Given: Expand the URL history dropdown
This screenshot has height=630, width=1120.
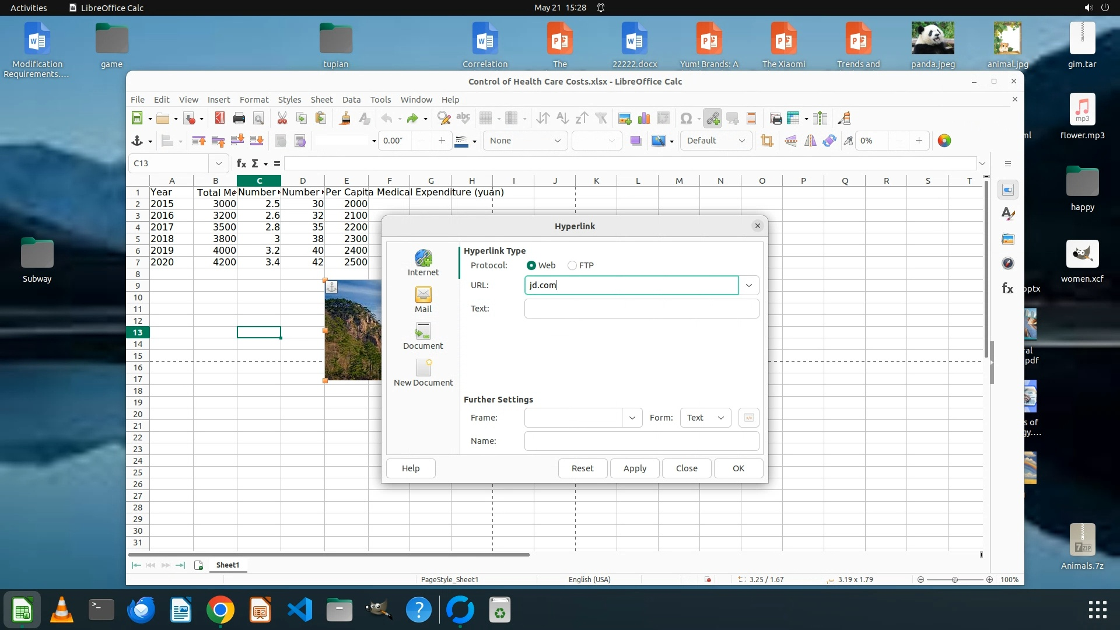Looking at the screenshot, I should (x=748, y=285).
